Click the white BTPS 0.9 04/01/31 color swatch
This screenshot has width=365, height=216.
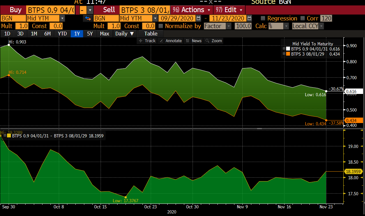point(288,49)
